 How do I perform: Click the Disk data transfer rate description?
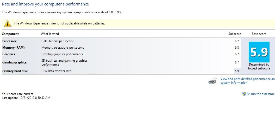(x=56, y=71)
